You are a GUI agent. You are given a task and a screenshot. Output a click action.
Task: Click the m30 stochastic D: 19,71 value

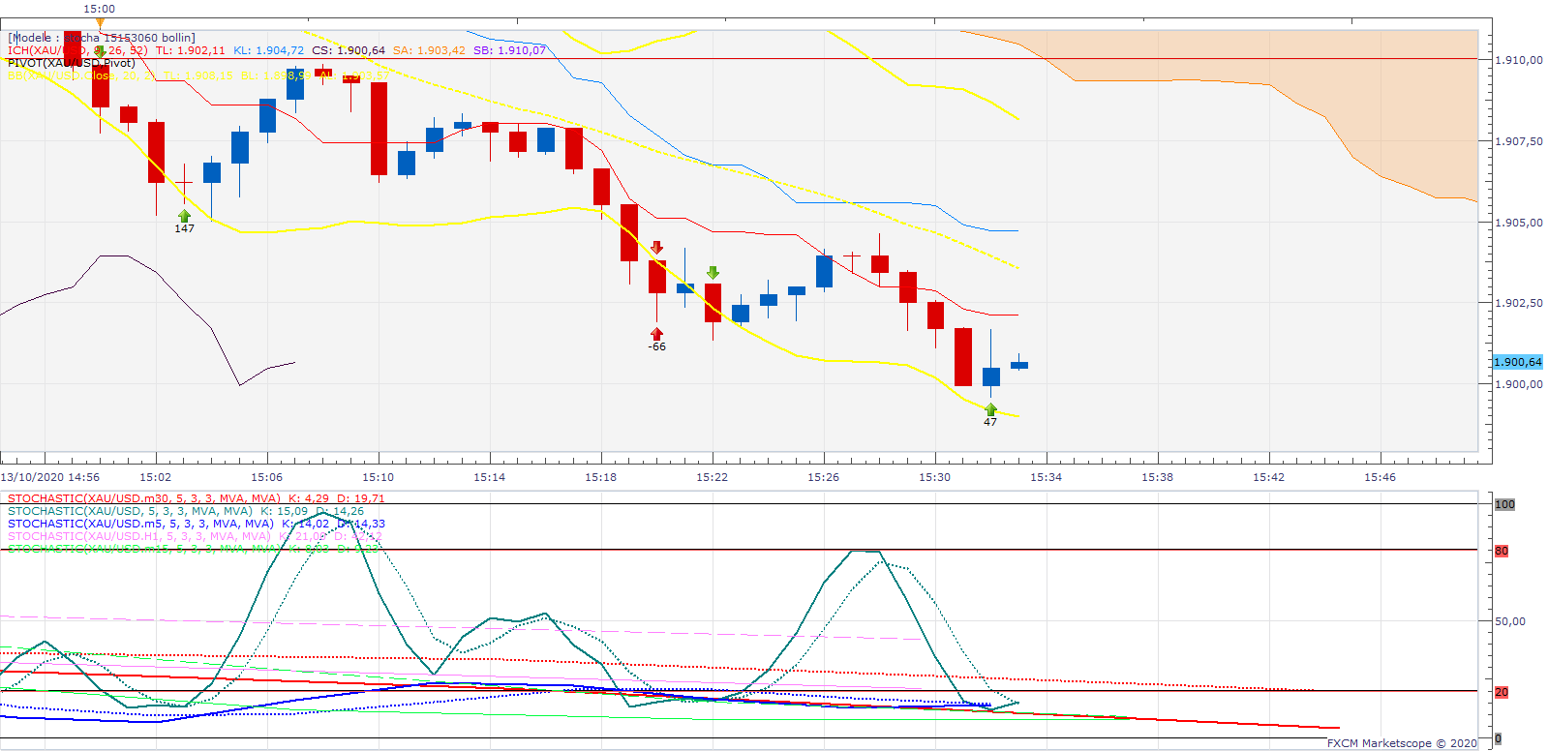361,498
